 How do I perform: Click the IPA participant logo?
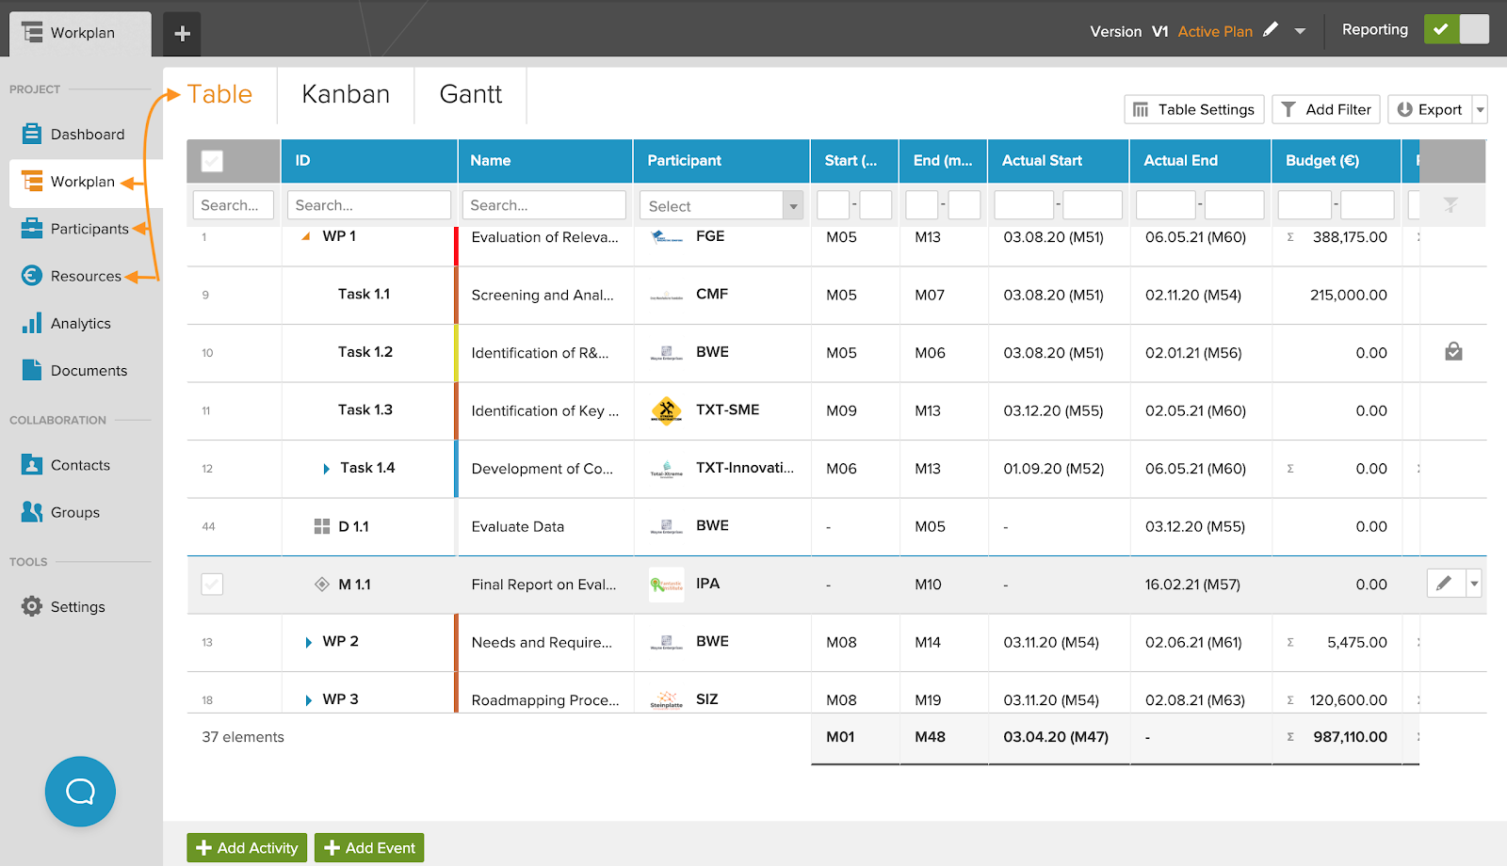(x=667, y=584)
